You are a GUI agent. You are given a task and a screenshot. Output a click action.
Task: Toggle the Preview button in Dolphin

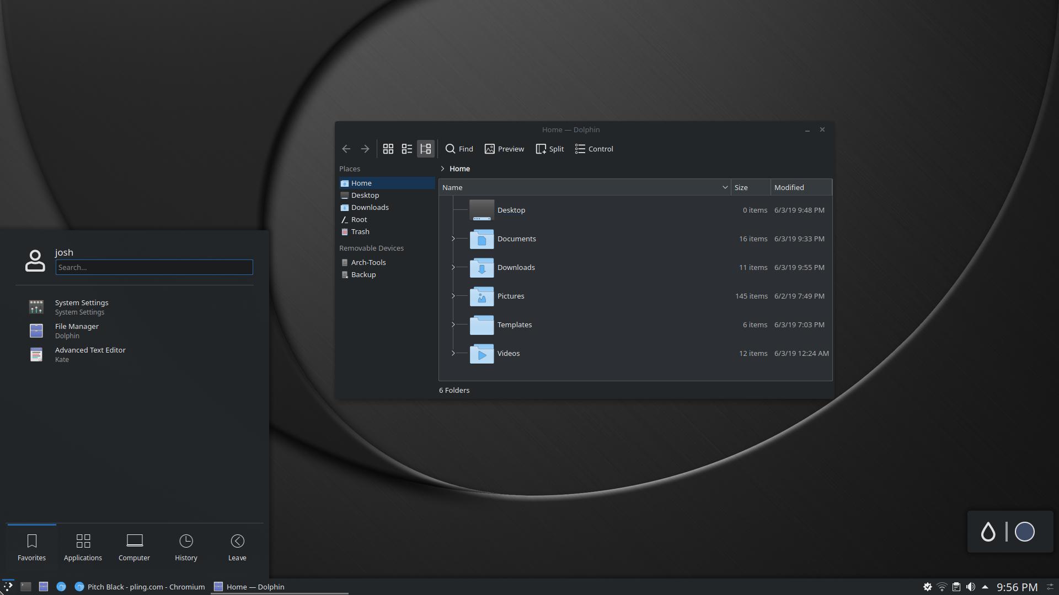tap(504, 149)
